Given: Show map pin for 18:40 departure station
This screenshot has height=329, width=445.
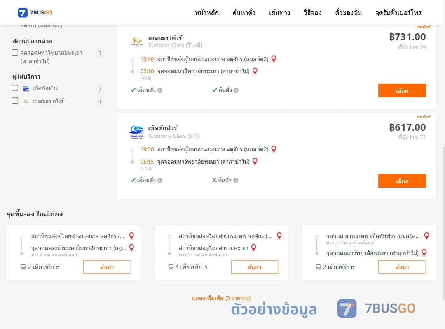Looking at the screenshot, I should coord(274,59).
